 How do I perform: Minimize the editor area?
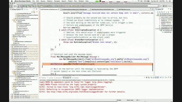point(151,9)
